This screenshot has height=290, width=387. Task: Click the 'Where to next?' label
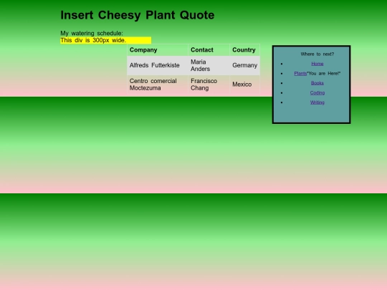[x=317, y=54]
